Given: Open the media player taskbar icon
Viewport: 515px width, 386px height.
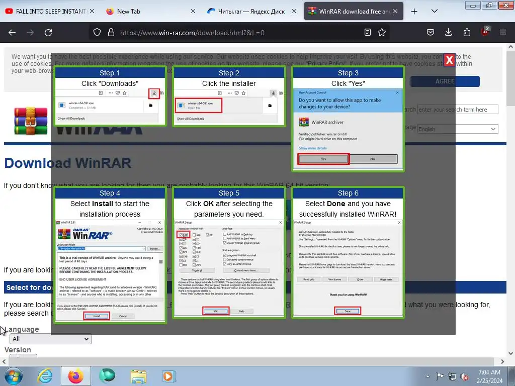Looking at the screenshot, I should click(x=169, y=376).
